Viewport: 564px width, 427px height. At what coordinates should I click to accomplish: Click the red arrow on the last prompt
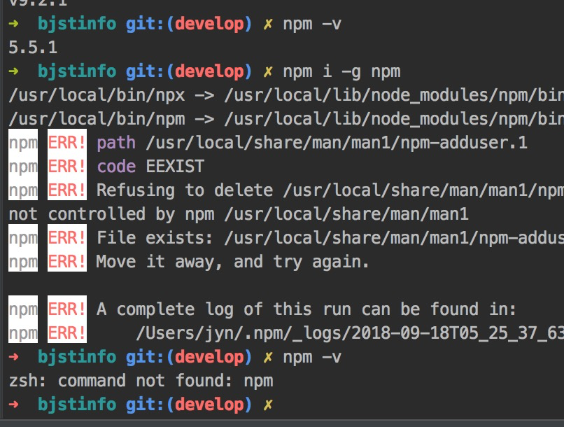(14, 405)
